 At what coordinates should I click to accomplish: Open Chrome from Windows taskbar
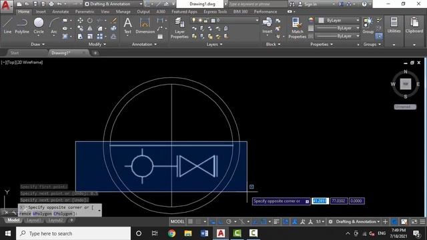171,233
